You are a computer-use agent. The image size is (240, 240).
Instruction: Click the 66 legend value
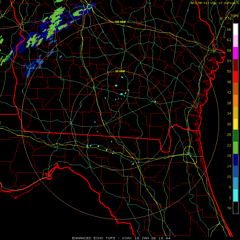click(229, 29)
